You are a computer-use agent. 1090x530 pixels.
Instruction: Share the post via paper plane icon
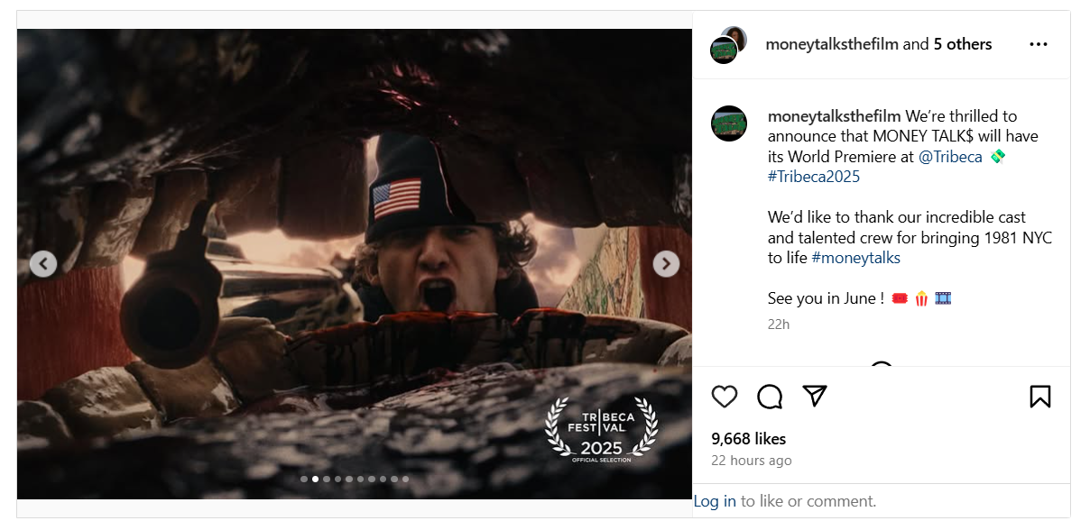[815, 397]
